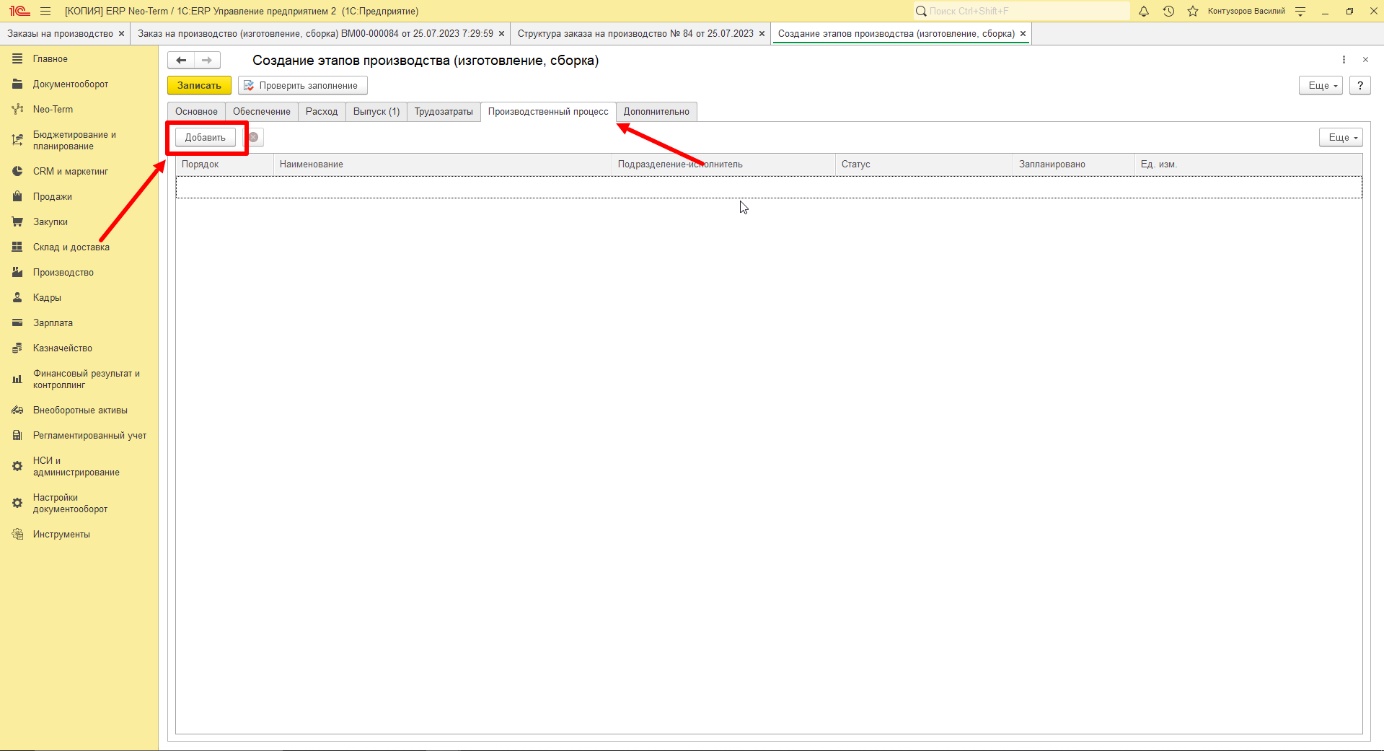Switch to the Обеспечение tab

click(x=262, y=112)
